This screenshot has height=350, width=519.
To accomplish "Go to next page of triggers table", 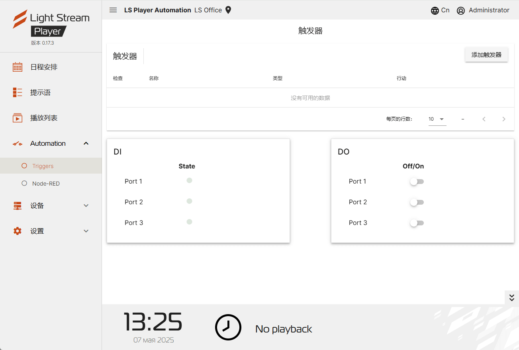I will 504,119.
